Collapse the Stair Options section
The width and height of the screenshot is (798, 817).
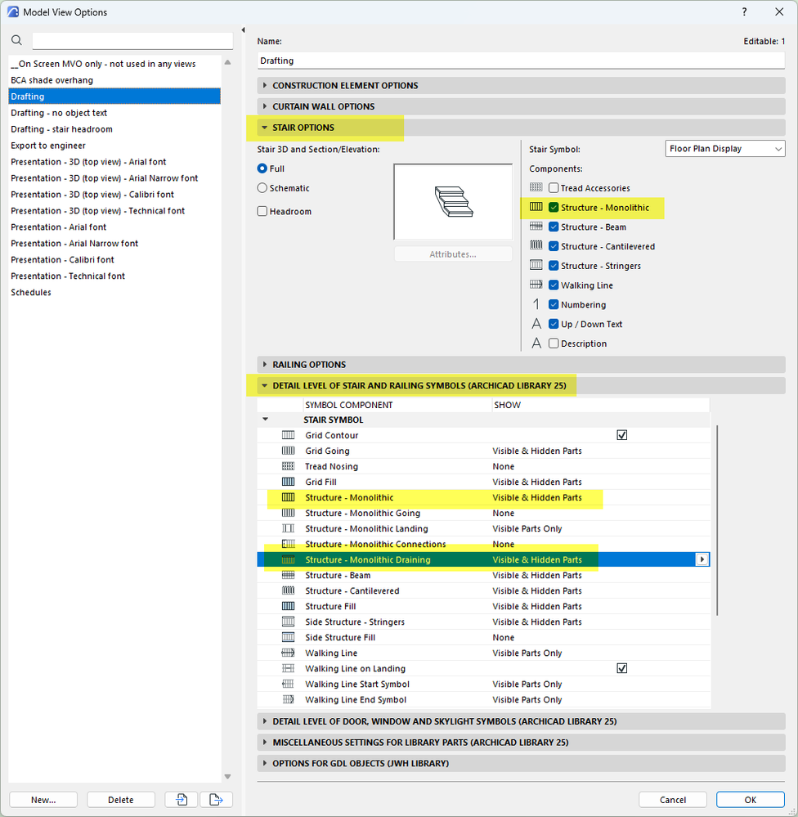[521, 127]
